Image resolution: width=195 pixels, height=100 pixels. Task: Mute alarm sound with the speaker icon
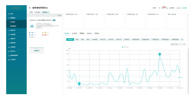click(159, 8)
